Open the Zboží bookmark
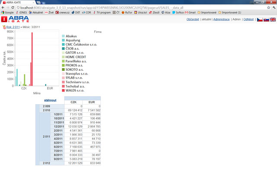Viewport: 277px width, 177px height. point(154,13)
